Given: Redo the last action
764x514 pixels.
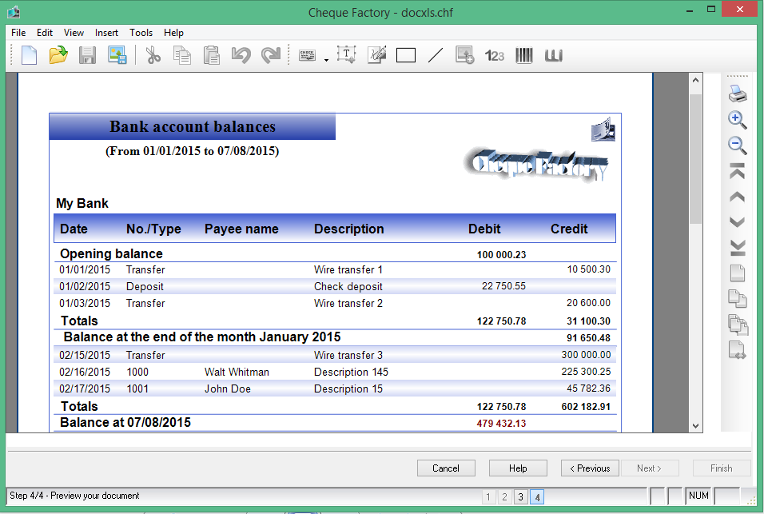Looking at the screenshot, I should click(x=270, y=55).
